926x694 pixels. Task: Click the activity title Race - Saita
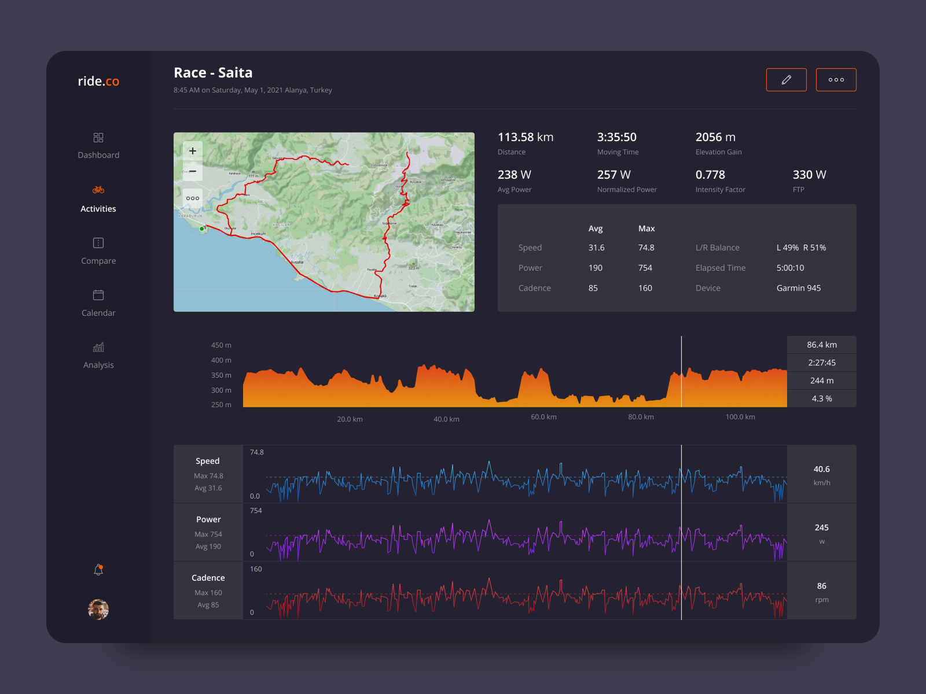pyautogui.click(x=213, y=72)
